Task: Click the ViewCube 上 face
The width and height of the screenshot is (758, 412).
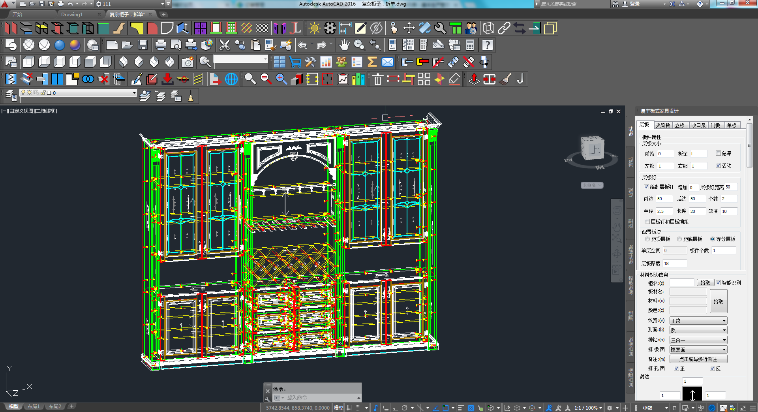Action: point(595,150)
